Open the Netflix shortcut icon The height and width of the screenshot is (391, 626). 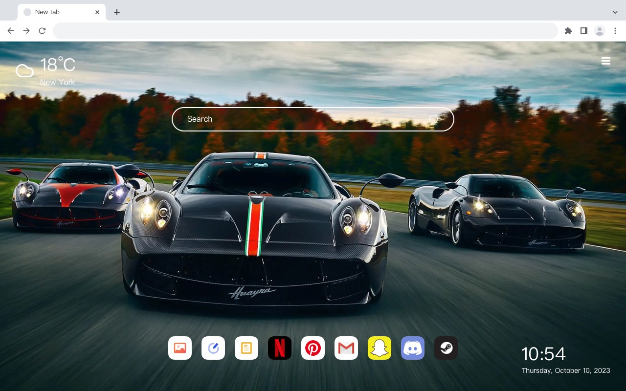point(280,348)
